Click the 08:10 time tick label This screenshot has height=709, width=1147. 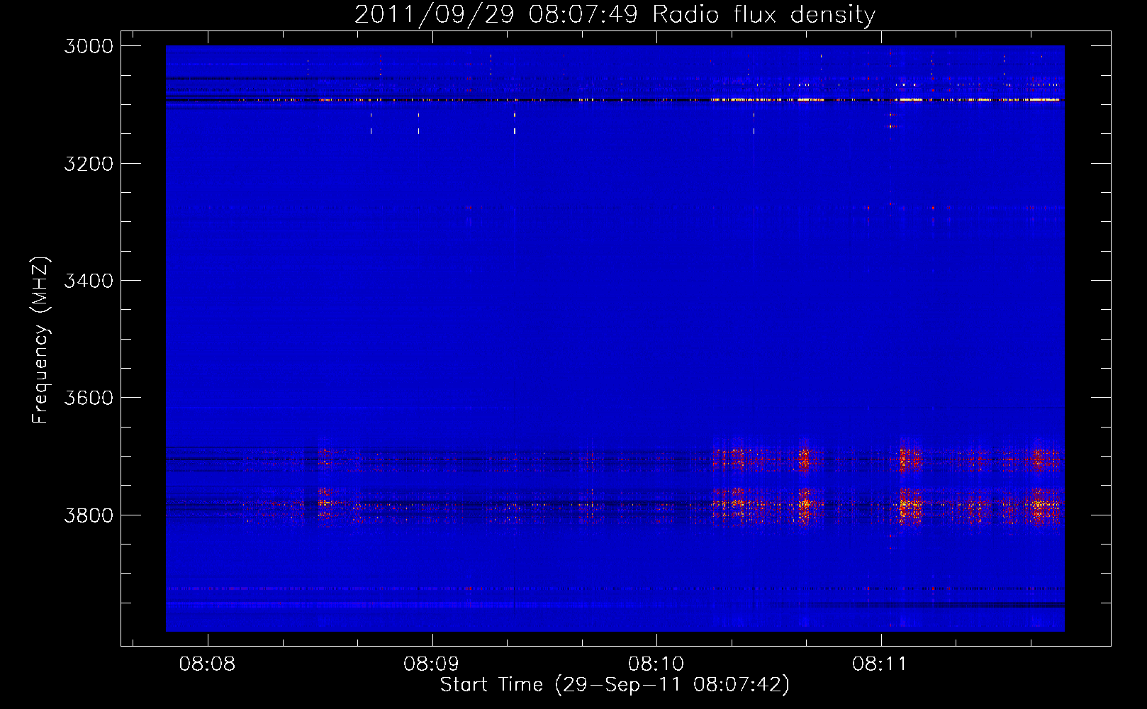[x=656, y=664]
